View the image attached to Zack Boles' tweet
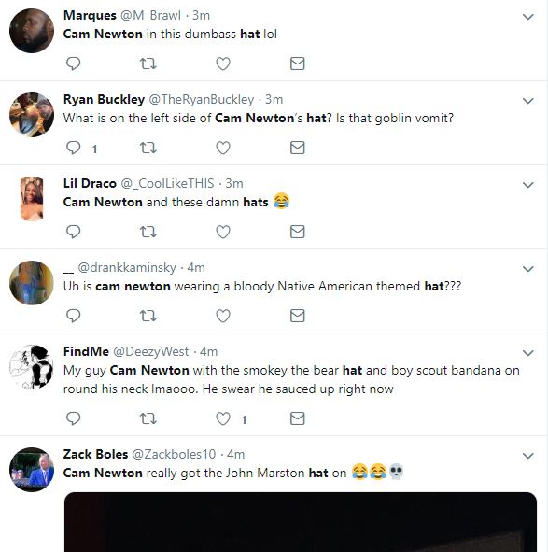Viewport: 548px width, 552px height. [x=301, y=522]
